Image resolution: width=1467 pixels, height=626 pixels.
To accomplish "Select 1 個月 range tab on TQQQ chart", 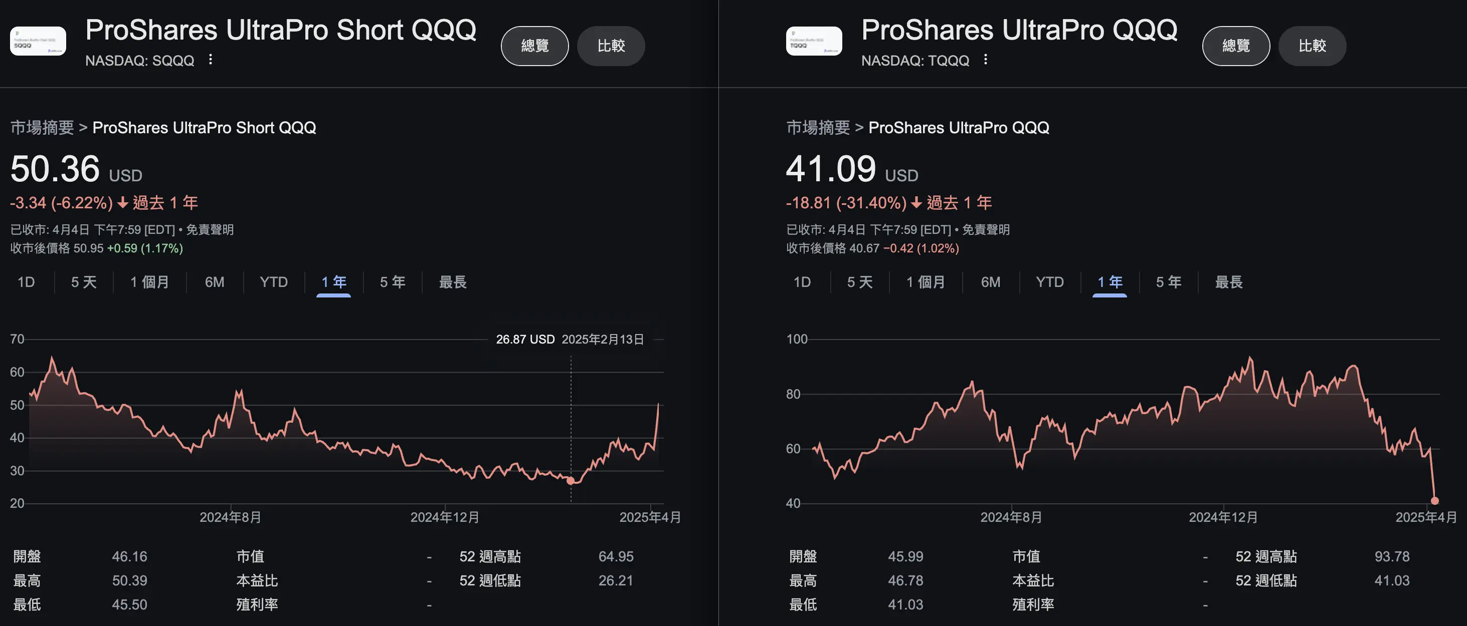I will point(926,282).
